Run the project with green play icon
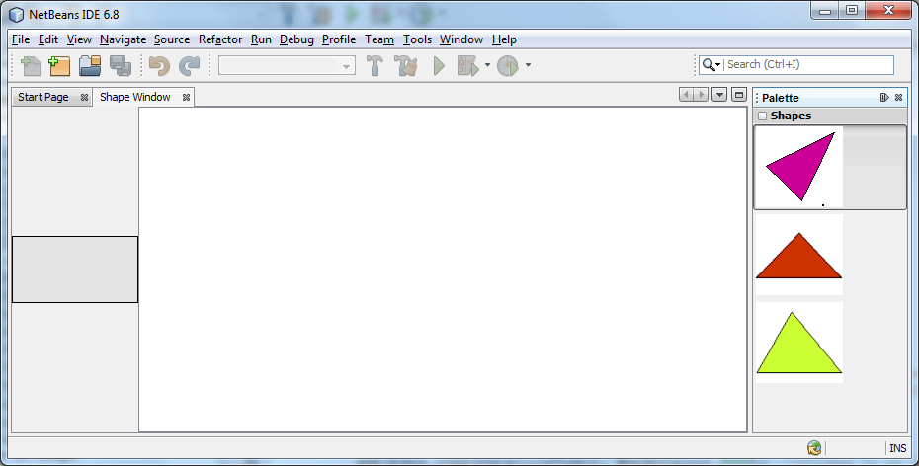 pyautogui.click(x=439, y=65)
